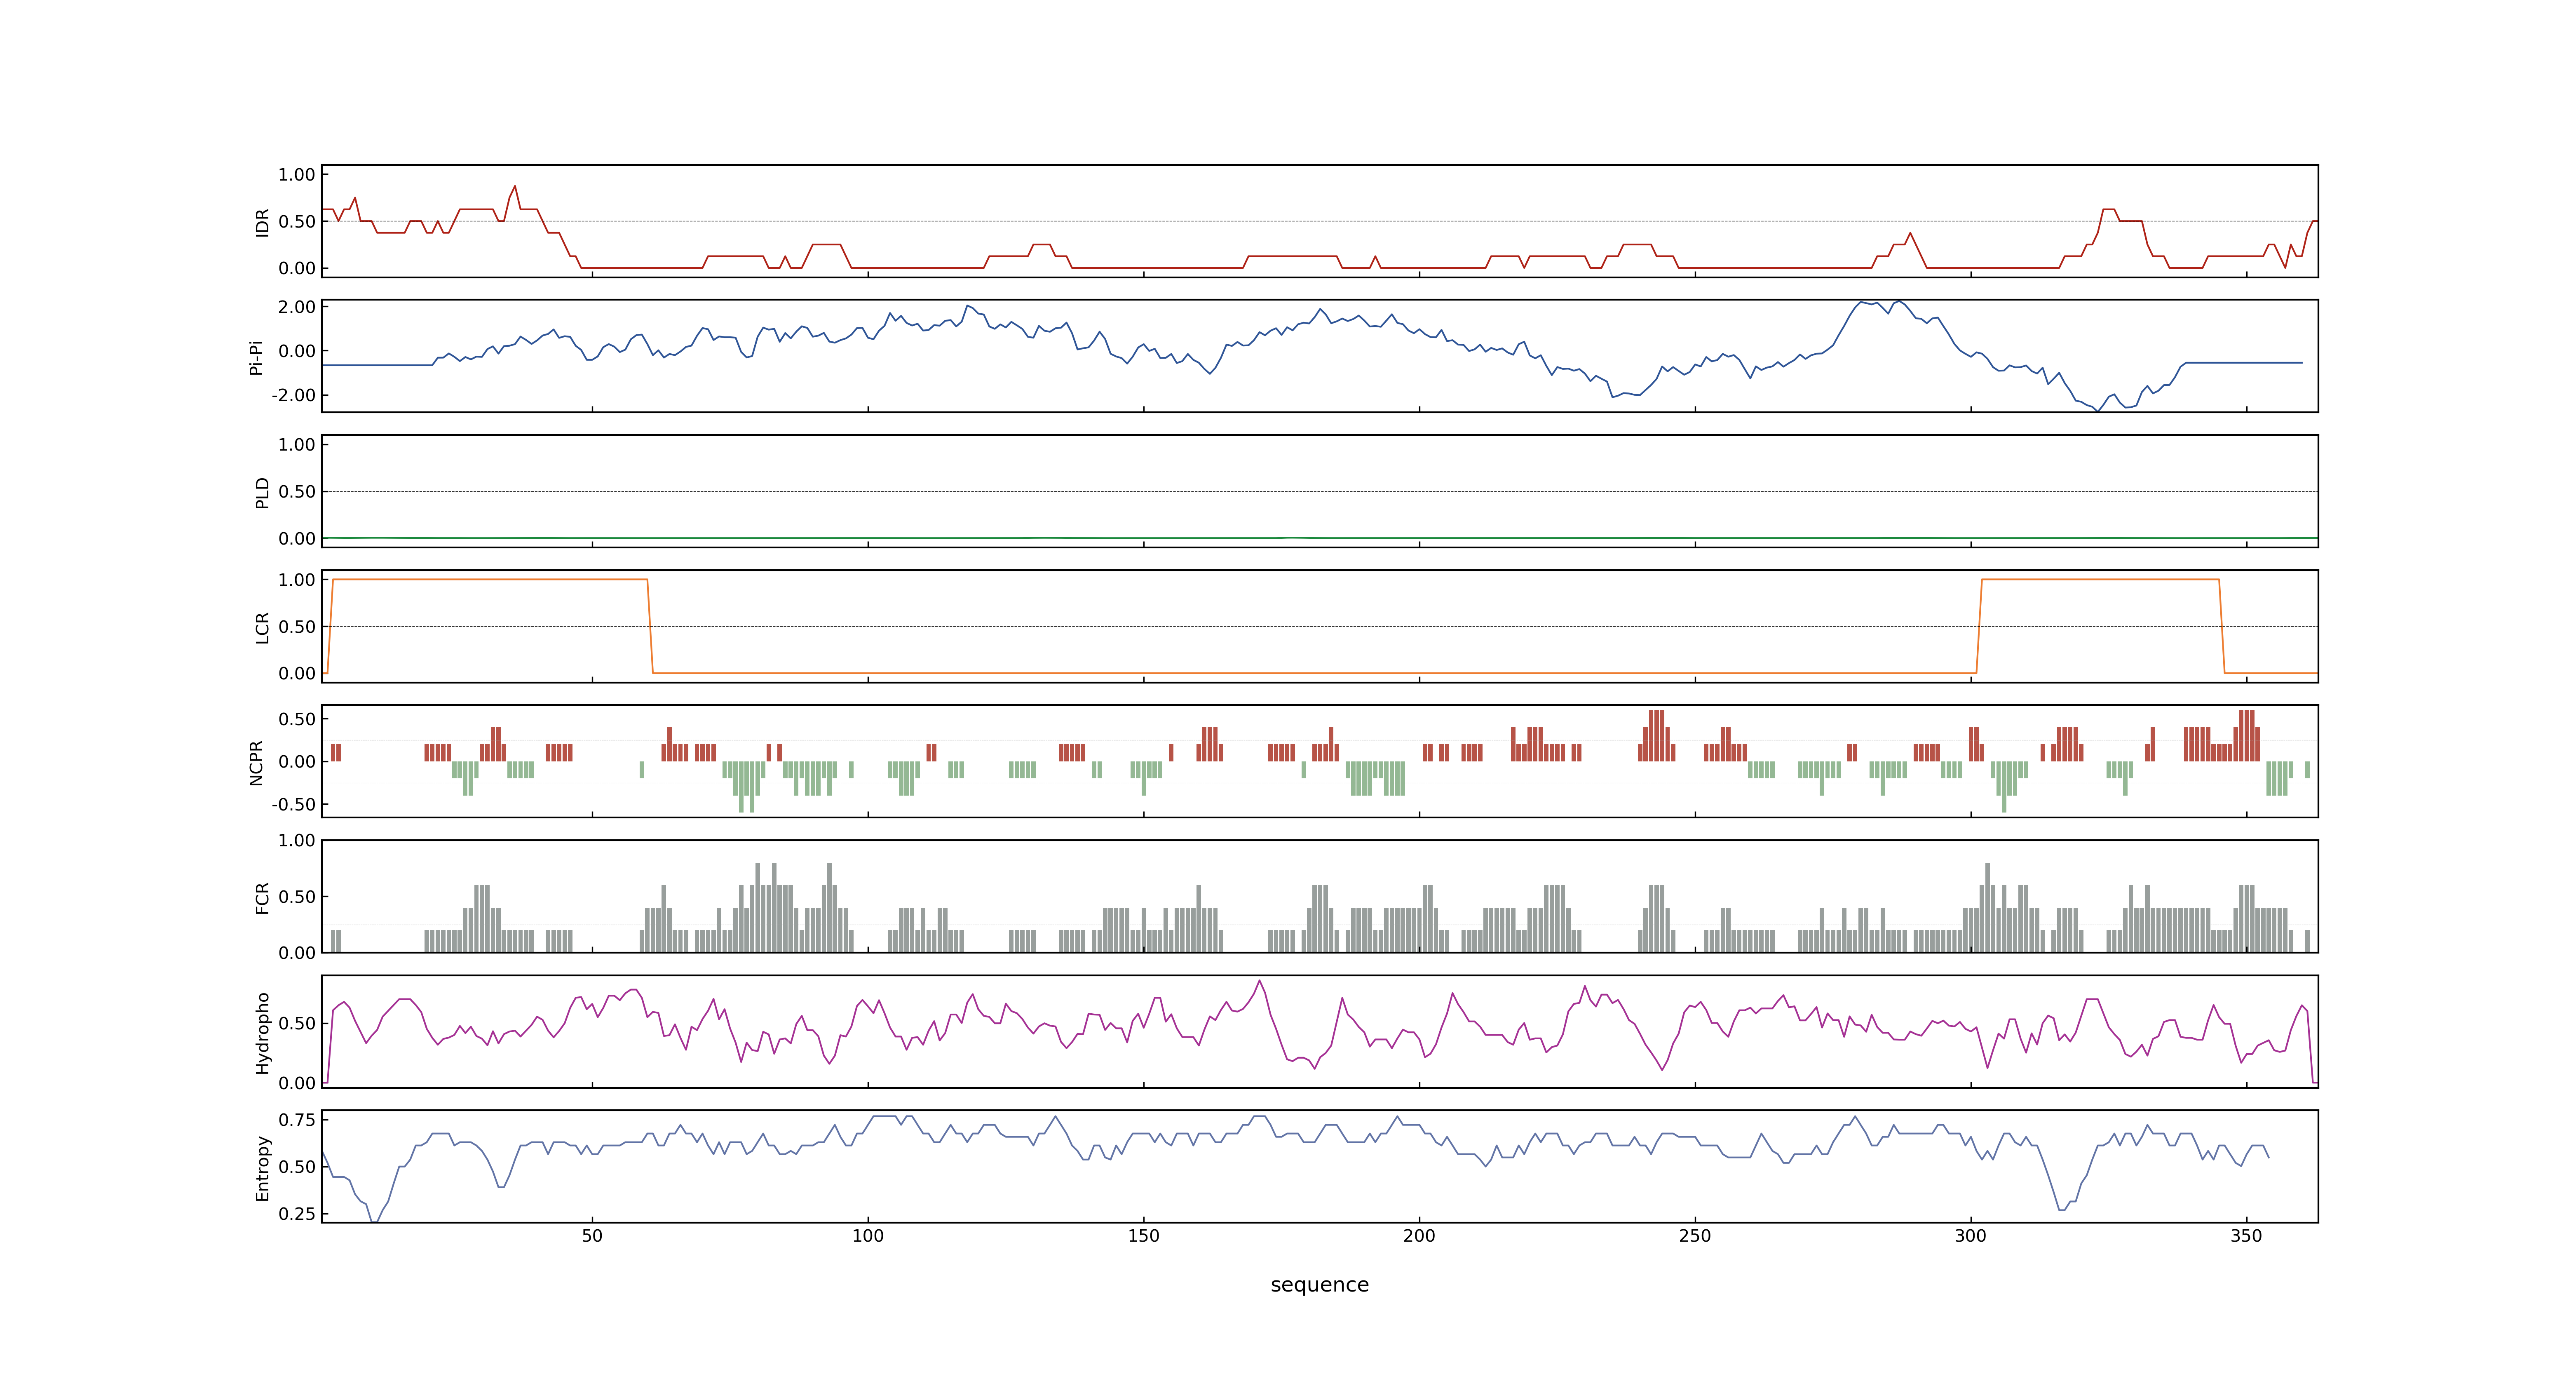Click the 0.00 tick of Hydropho panel
Image resolution: width=2576 pixels, height=1374 pixels.
point(297,1083)
